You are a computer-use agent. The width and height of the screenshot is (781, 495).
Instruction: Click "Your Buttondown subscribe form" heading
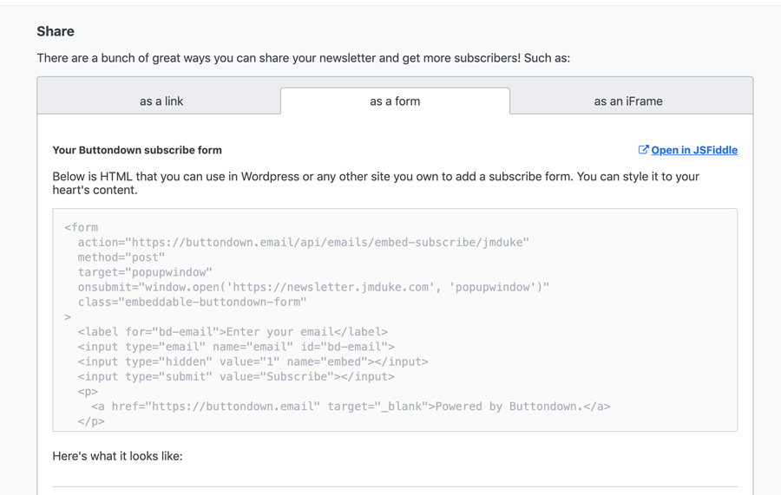coord(137,150)
